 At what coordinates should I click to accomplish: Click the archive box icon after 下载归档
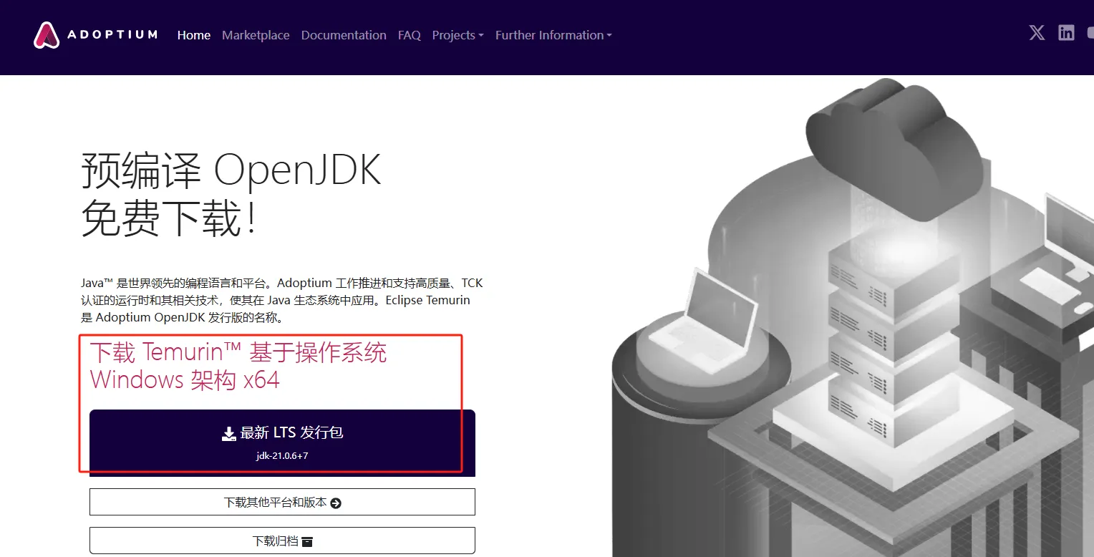[307, 541]
